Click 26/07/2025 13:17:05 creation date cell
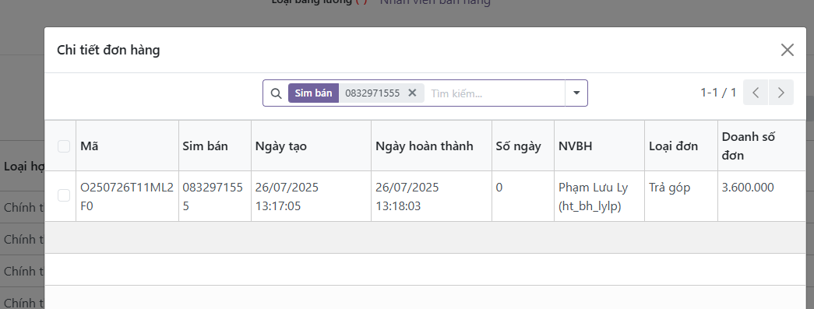Image resolution: width=814 pixels, height=309 pixels. click(311, 196)
